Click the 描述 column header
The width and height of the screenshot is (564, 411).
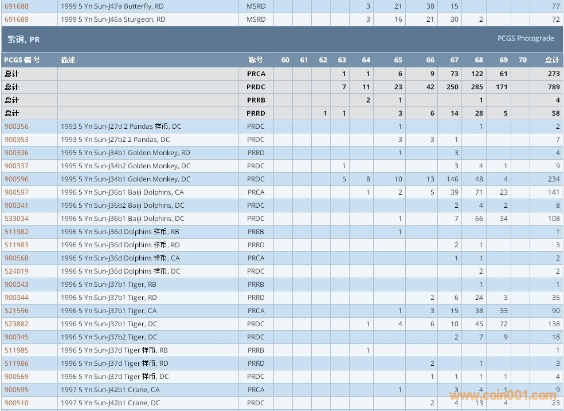(x=68, y=60)
